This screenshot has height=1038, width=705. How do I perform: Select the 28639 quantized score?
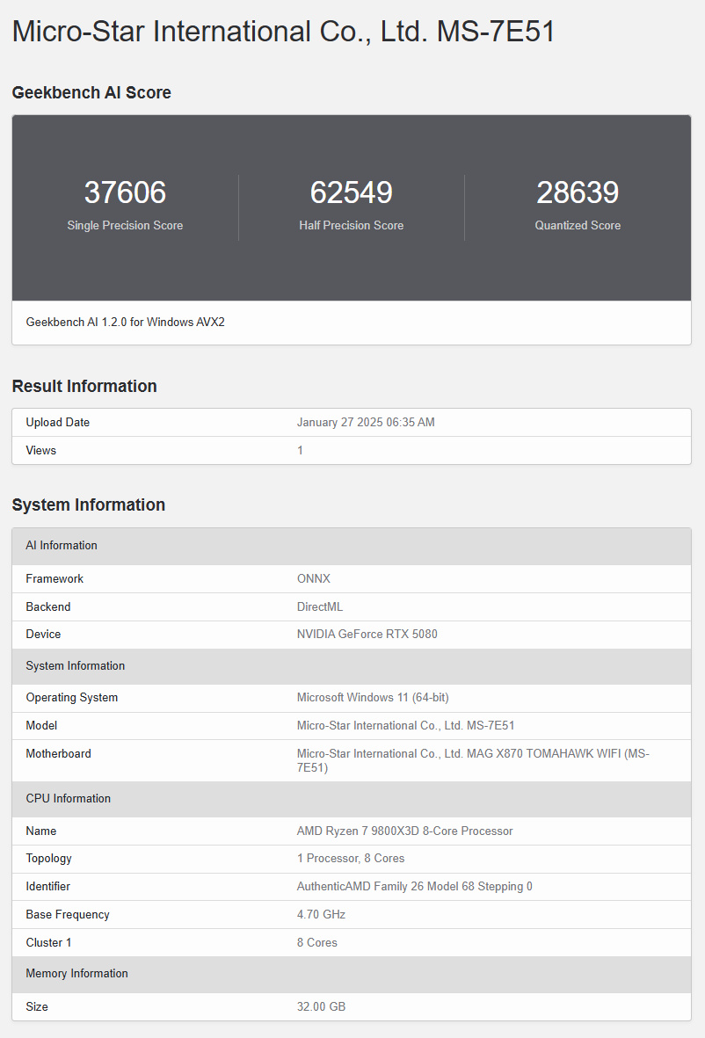pyautogui.click(x=578, y=192)
